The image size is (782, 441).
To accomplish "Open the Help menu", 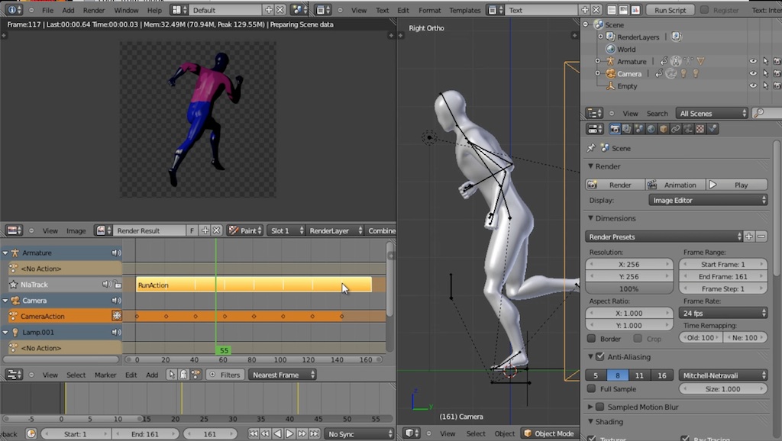I will tap(155, 10).
